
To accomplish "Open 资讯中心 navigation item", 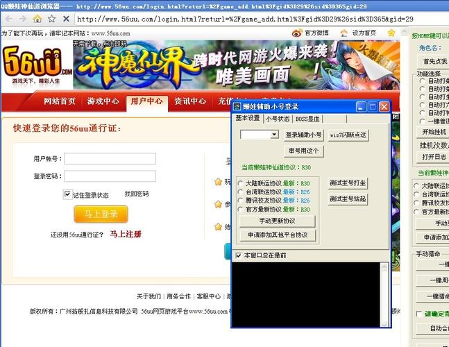I will point(190,101).
